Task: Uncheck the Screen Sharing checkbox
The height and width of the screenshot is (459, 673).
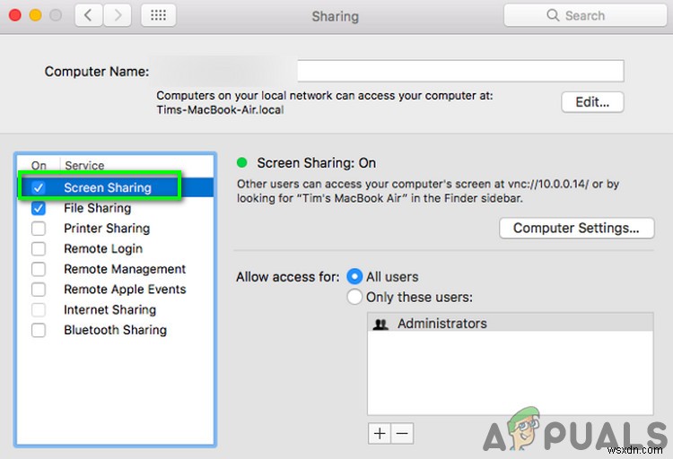Action: (39, 187)
